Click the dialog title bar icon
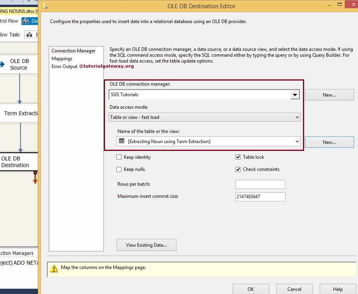The image size is (358, 294). tap(45, 6)
